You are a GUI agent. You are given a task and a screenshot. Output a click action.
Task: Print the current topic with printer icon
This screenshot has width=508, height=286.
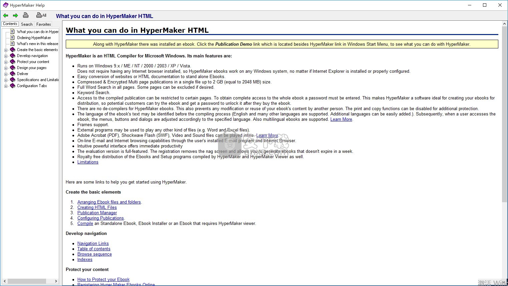pyautogui.click(x=26, y=15)
